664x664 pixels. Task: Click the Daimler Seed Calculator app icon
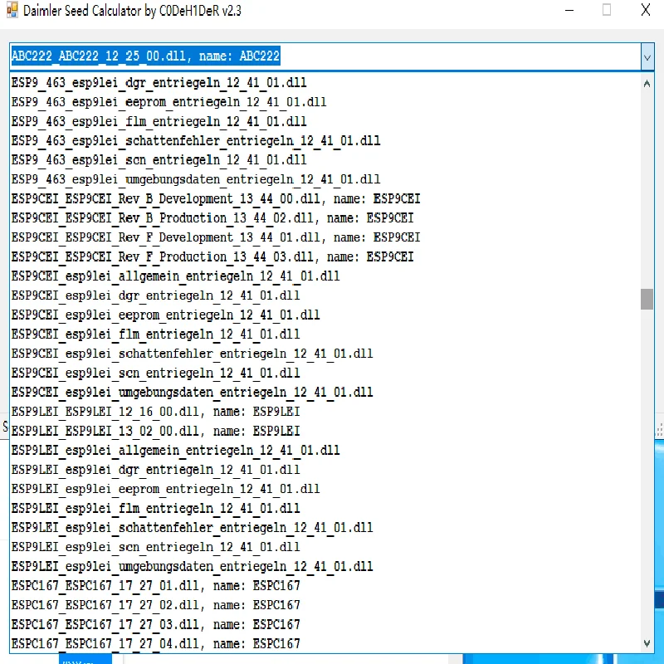(12, 10)
